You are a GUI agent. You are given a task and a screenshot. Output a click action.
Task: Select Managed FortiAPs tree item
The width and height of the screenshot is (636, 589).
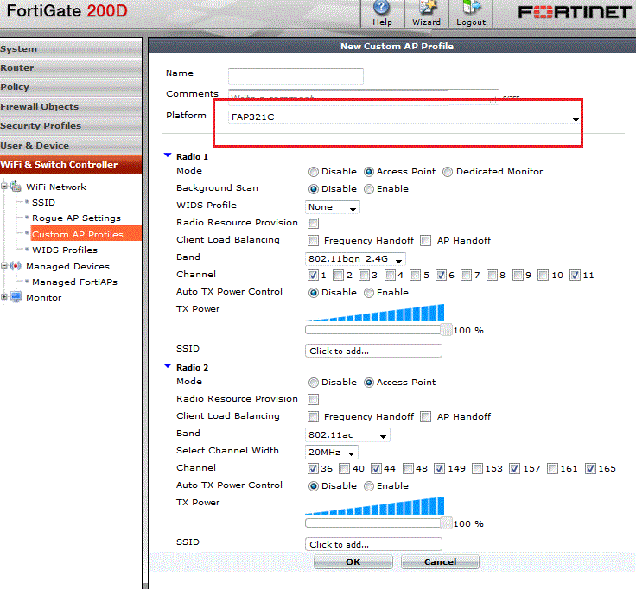click(x=74, y=282)
